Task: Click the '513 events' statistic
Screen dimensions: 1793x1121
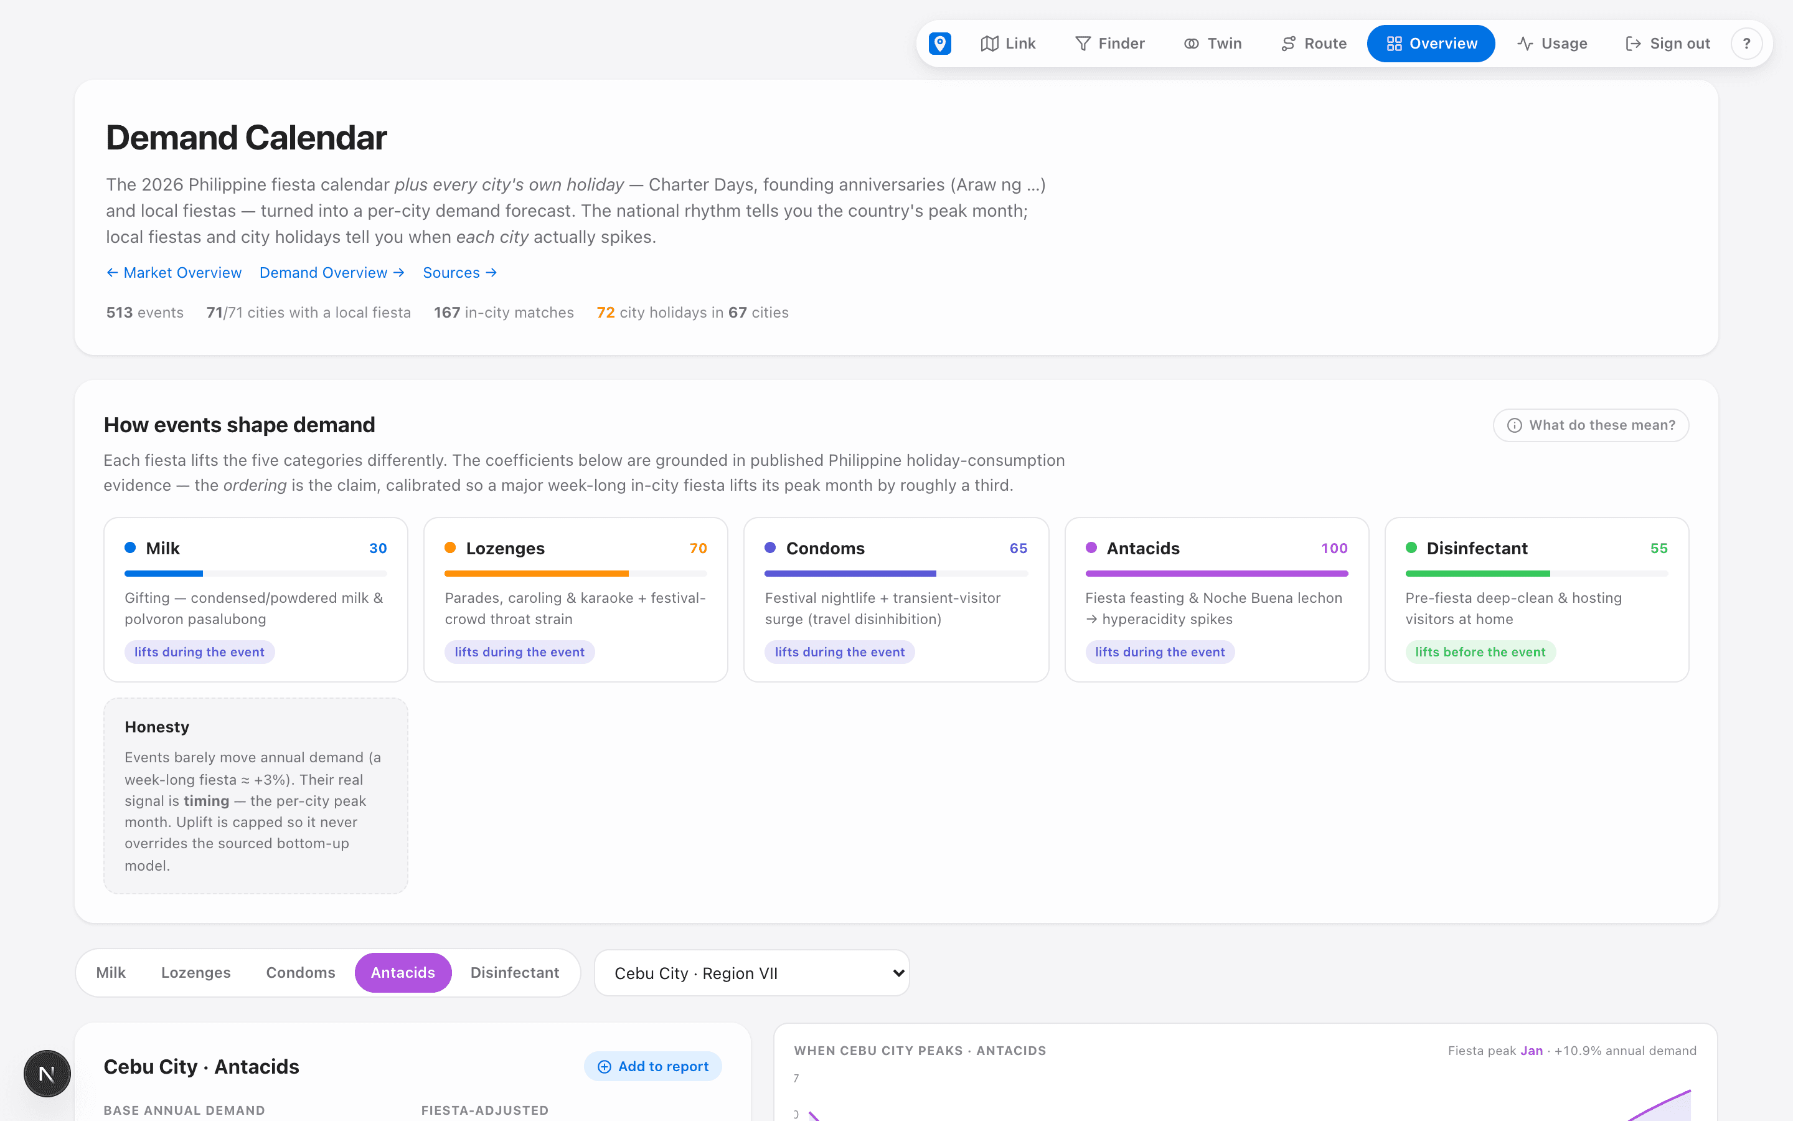Action: (144, 312)
